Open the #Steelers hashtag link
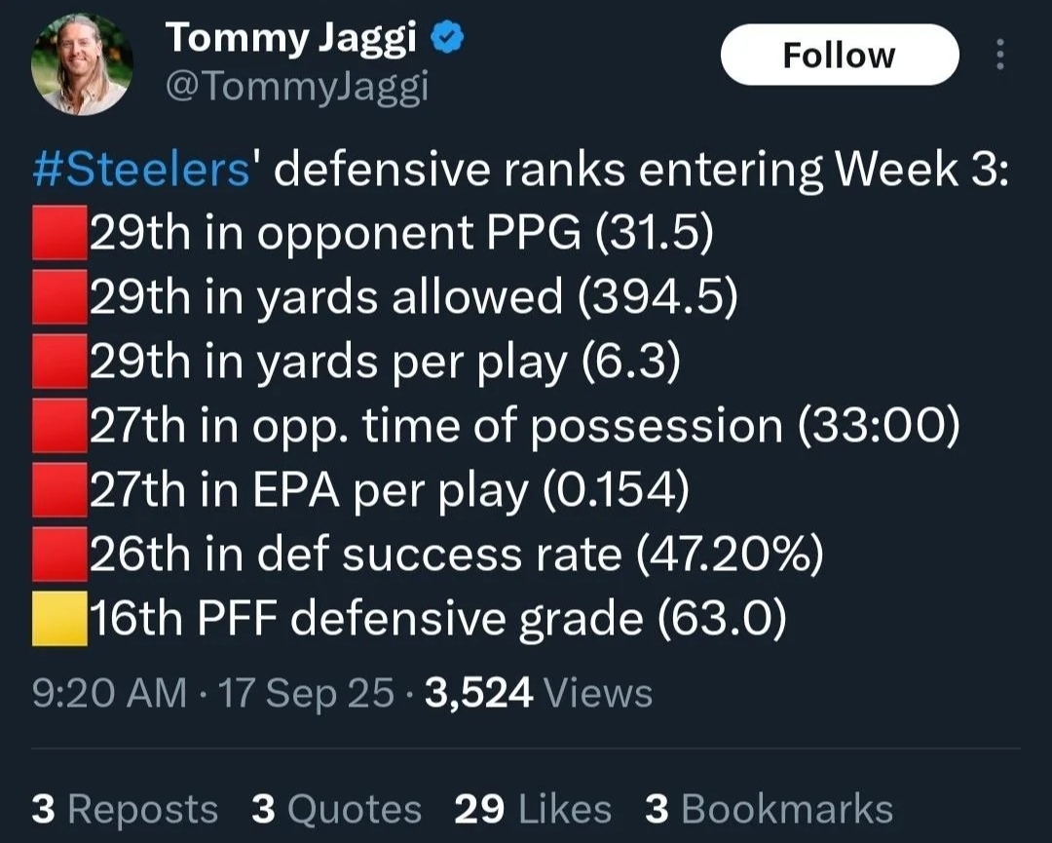 tap(141, 169)
